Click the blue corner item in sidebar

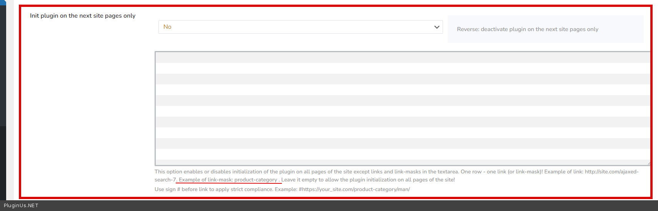(x=3, y=2)
